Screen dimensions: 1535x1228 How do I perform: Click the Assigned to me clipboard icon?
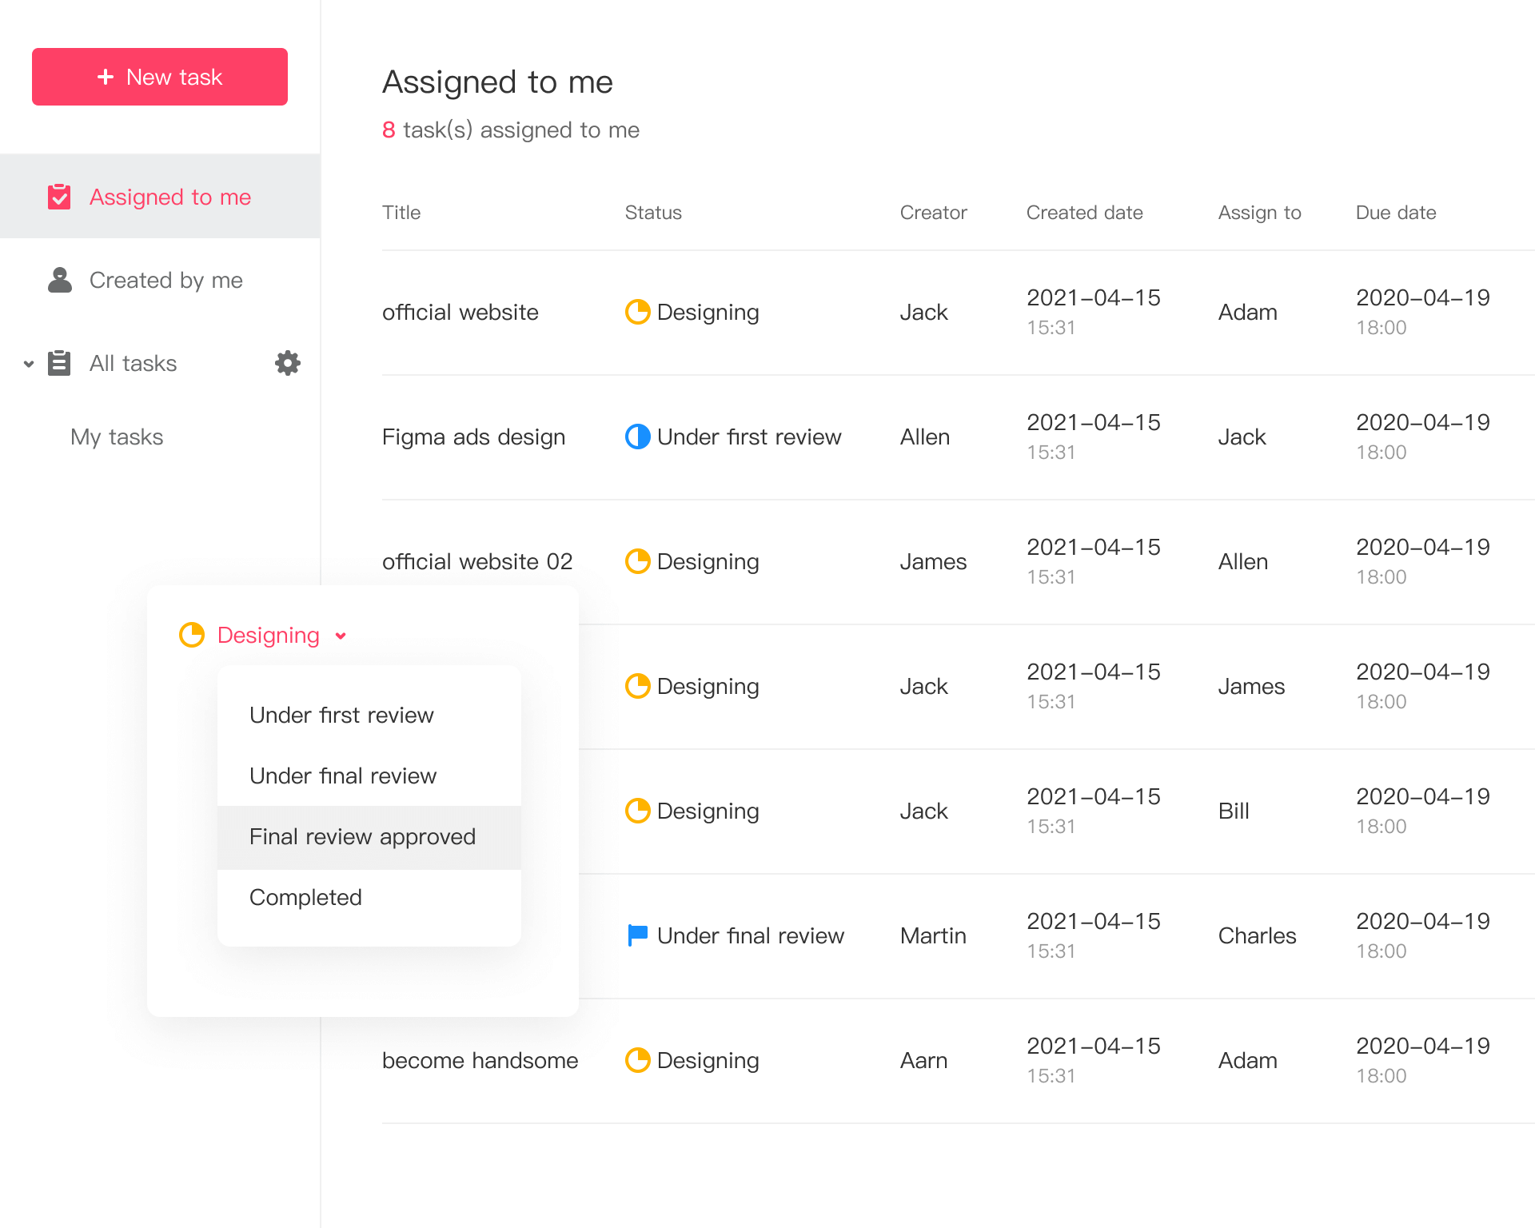coord(59,197)
